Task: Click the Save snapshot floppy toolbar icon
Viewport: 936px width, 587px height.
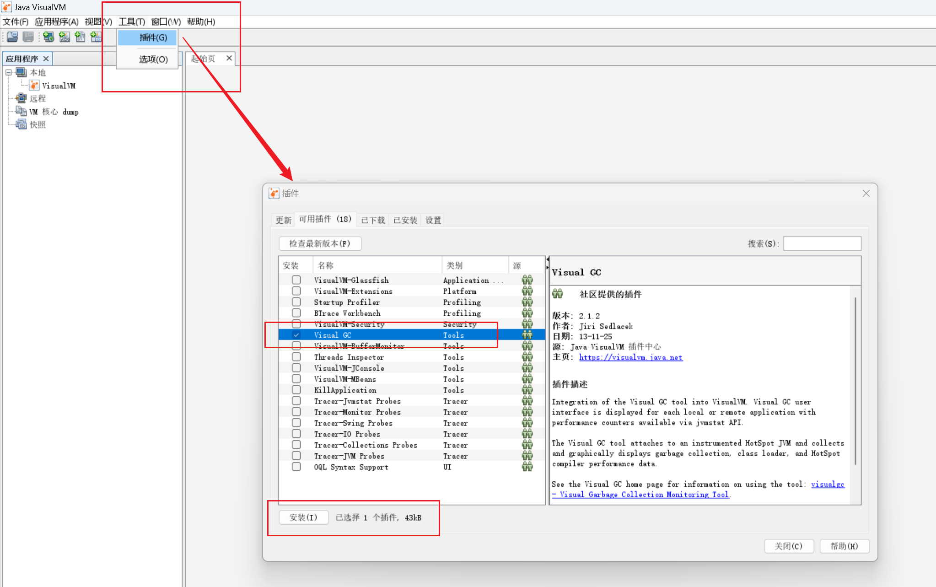Action: pyautogui.click(x=28, y=37)
